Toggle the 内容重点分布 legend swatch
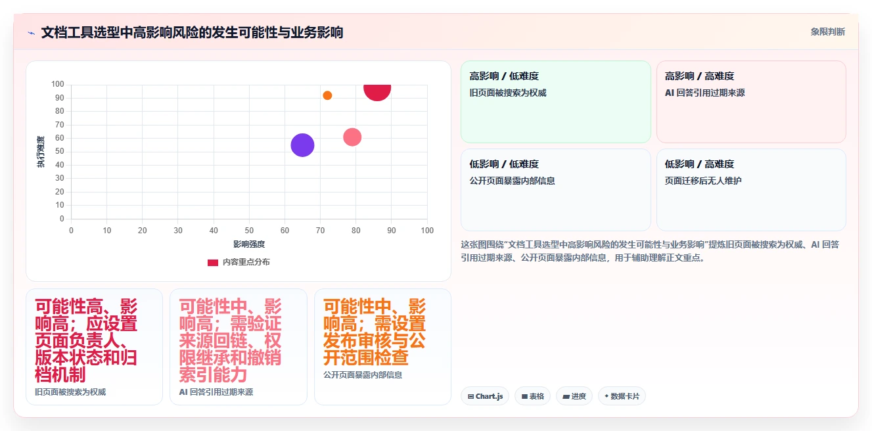 213,262
